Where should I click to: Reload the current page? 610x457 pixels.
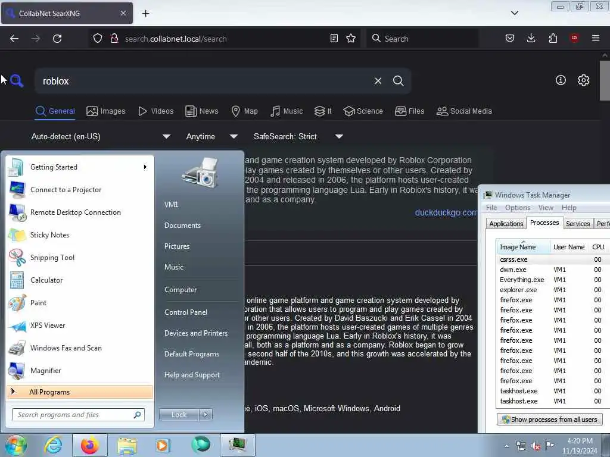click(x=57, y=39)
